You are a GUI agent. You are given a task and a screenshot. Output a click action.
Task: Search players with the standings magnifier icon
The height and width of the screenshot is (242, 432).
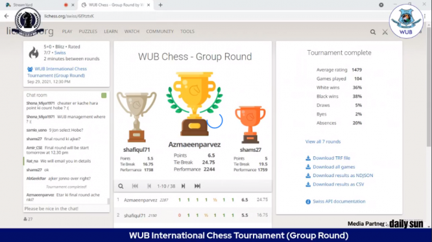coord(121,186)
